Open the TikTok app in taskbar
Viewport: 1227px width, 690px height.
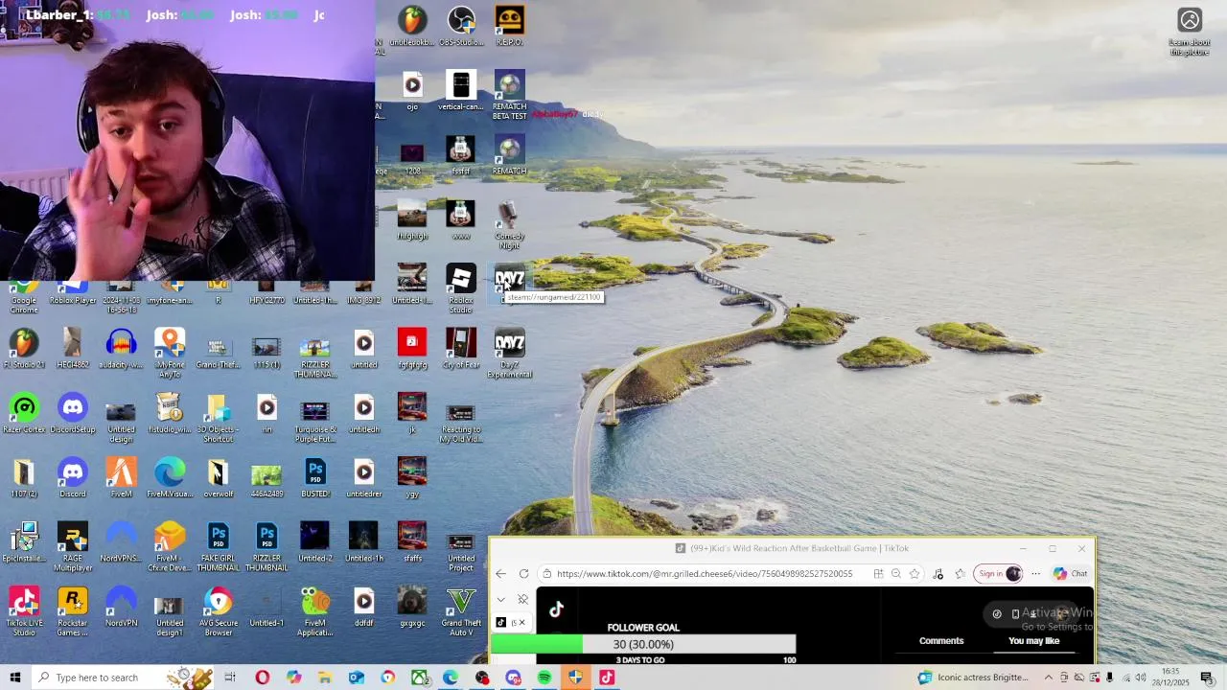point(607,678)
